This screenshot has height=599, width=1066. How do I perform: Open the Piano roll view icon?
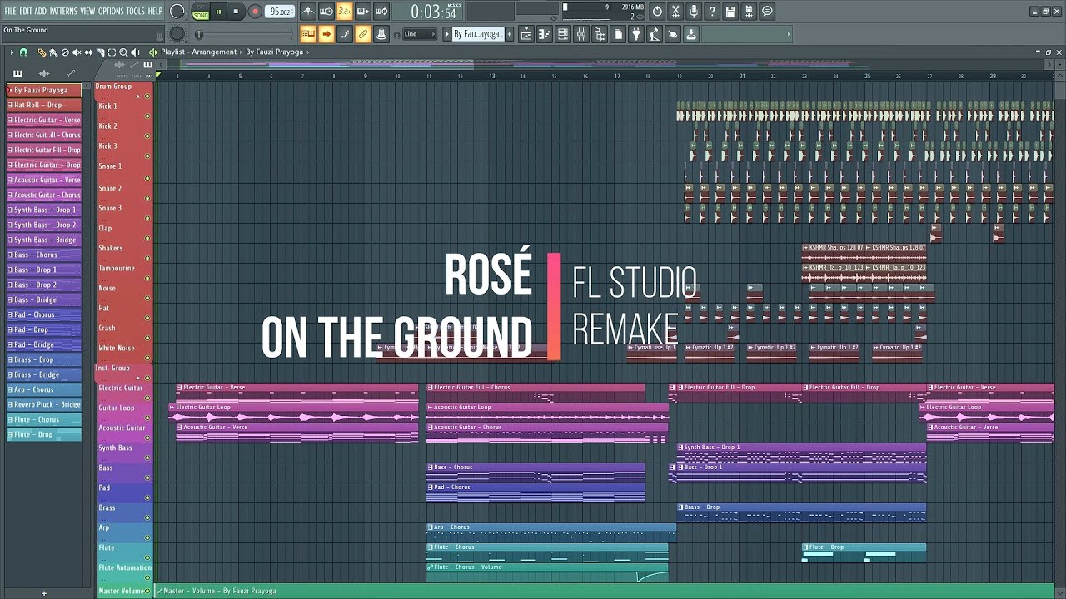point(545,34)
